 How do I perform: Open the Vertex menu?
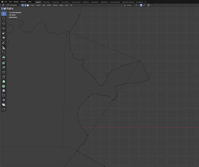55,5
